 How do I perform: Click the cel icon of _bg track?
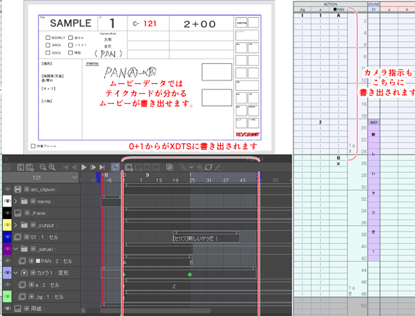click(x=22, y=297)
